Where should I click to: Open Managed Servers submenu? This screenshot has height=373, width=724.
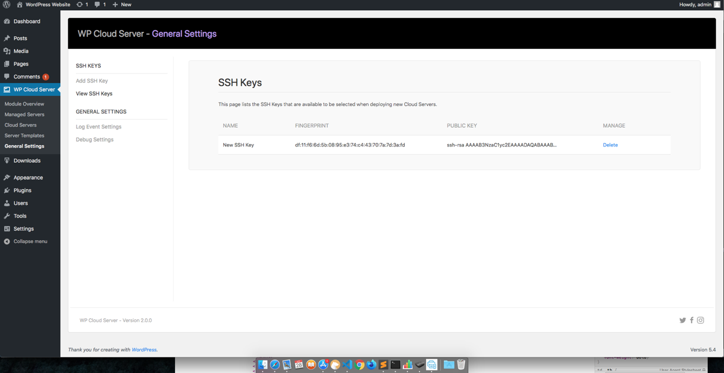tap(24, 114)
